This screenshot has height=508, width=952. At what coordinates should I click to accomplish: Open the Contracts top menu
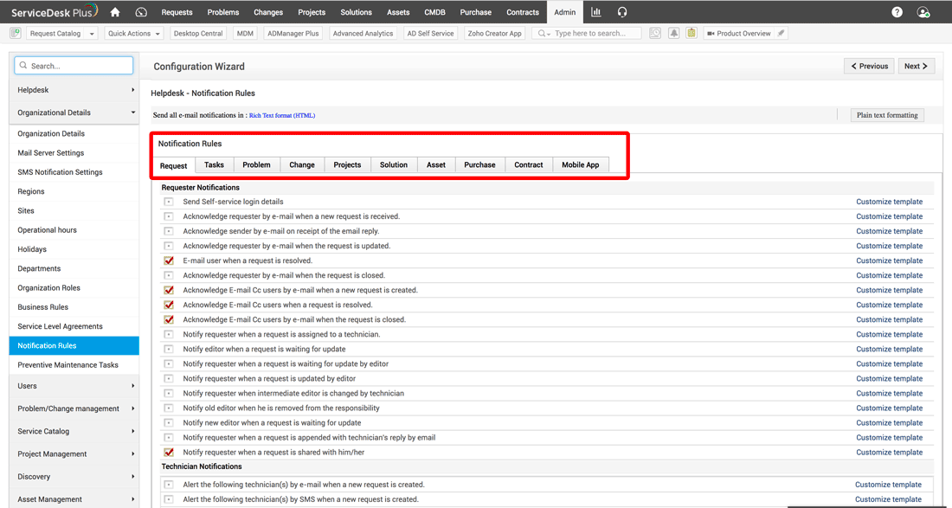point(523,12)
